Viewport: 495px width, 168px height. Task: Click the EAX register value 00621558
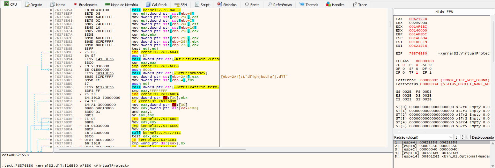tap(418, 19)
